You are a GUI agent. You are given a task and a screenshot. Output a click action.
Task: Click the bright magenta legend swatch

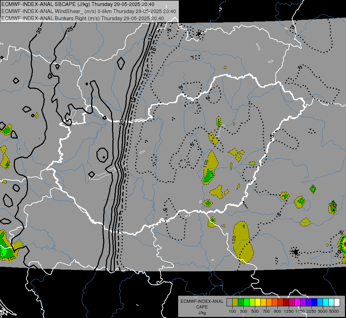click(x=298, y=302)
